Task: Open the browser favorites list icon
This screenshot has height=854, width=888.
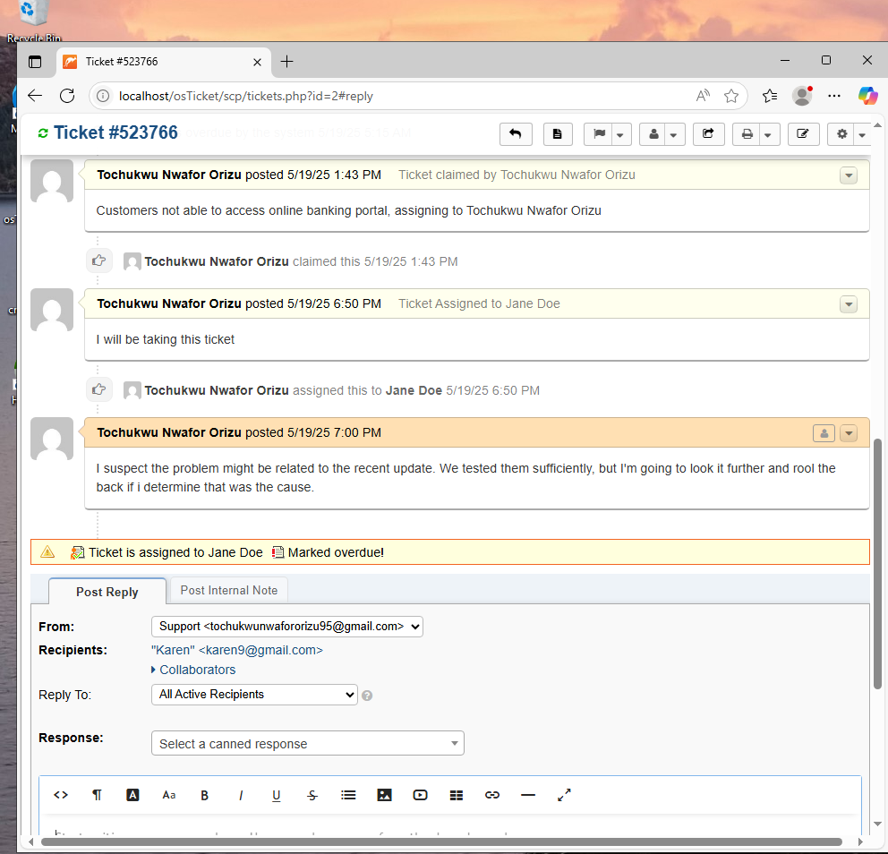Action: tap(770, 96)
